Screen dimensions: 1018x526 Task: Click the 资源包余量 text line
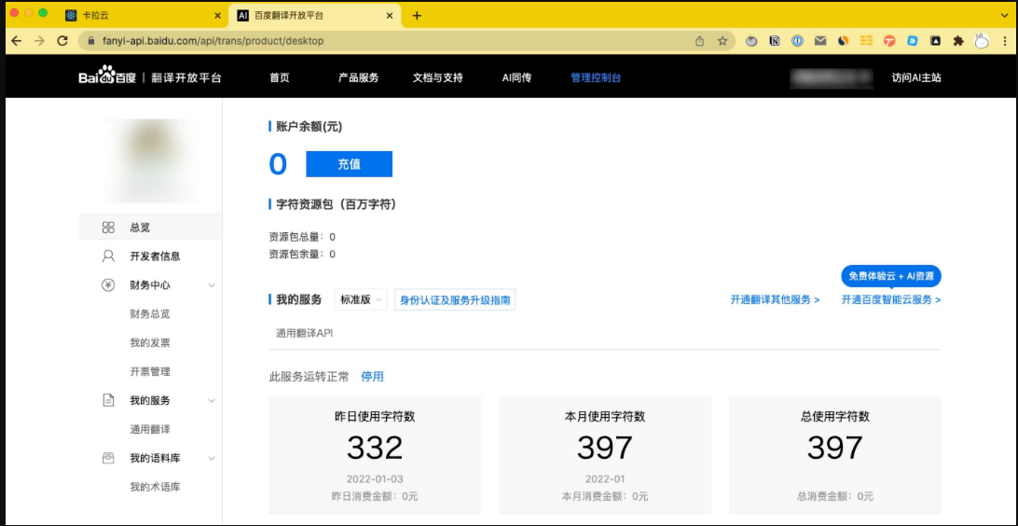pyautogui.click(x=302, y=254)
